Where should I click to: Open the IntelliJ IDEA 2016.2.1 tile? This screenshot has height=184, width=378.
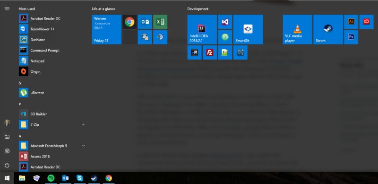tap(202, 29)
